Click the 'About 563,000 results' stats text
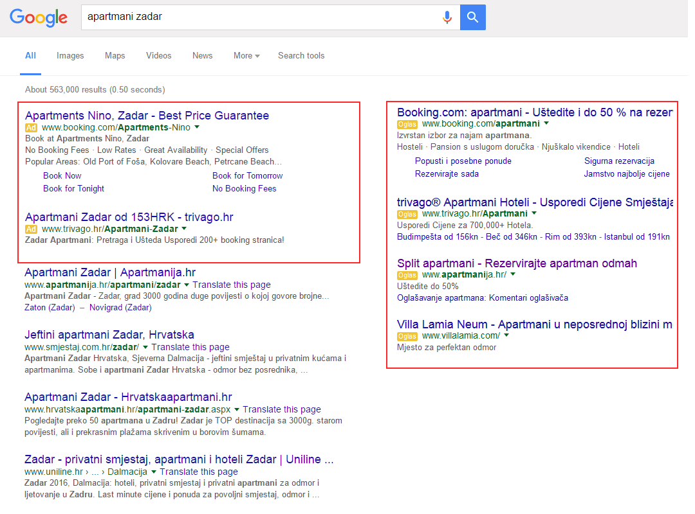 click(95, 90)
